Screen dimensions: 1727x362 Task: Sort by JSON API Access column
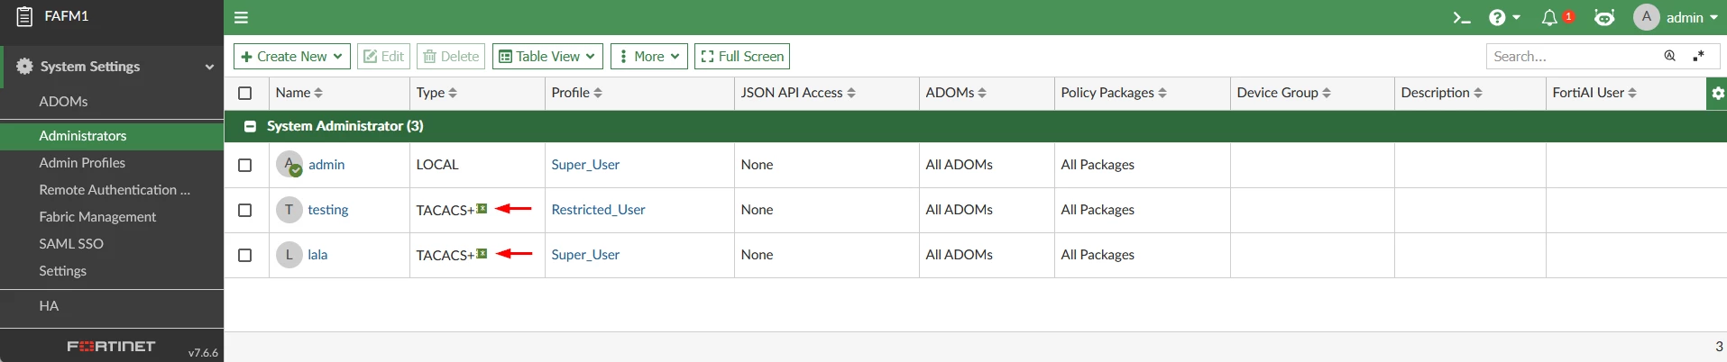pos(851,93)
